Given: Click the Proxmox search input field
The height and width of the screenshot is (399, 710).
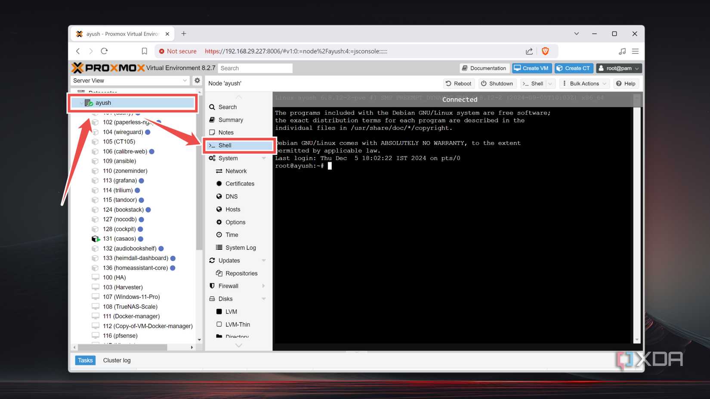Looking at the screenshot, I should (255, 68).
